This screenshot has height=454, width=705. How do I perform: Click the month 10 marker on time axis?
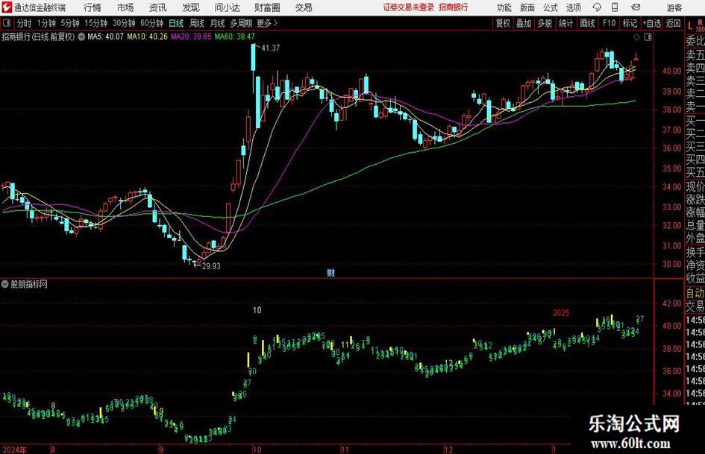pos(257,450)
